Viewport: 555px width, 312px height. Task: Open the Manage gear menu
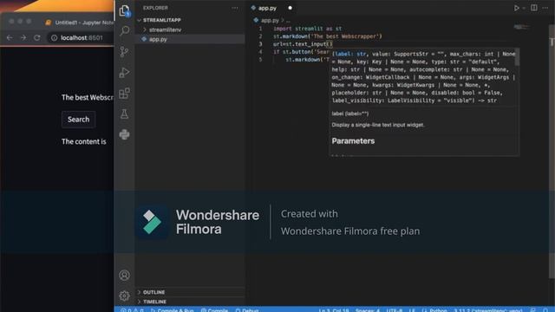pos(124,296)
